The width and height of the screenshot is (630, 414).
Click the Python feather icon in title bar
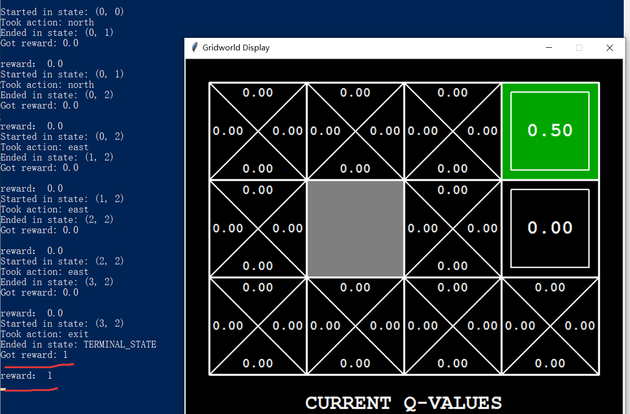pyautogui.click(x=194, y=47)
